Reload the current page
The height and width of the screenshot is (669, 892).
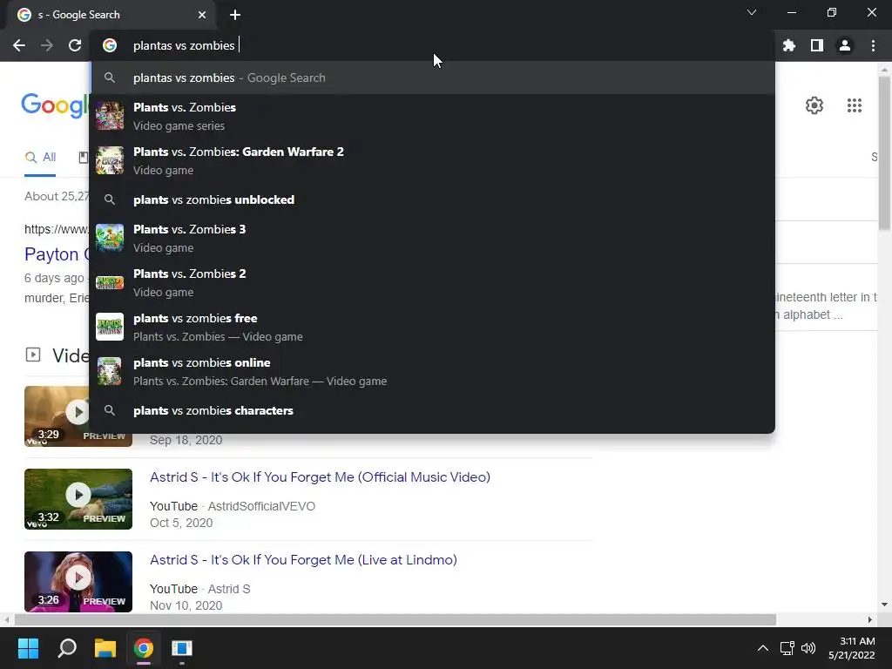pos(75,45)
